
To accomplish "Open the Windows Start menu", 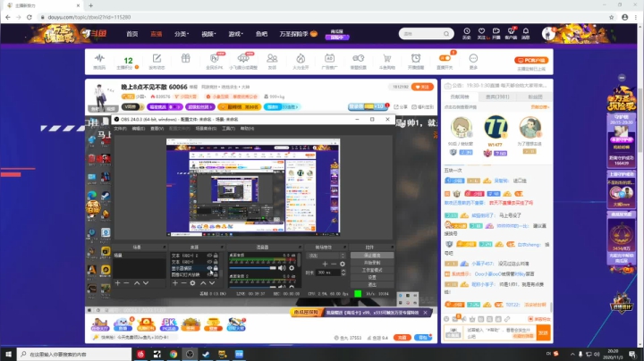I will click(x=8, y=354).
